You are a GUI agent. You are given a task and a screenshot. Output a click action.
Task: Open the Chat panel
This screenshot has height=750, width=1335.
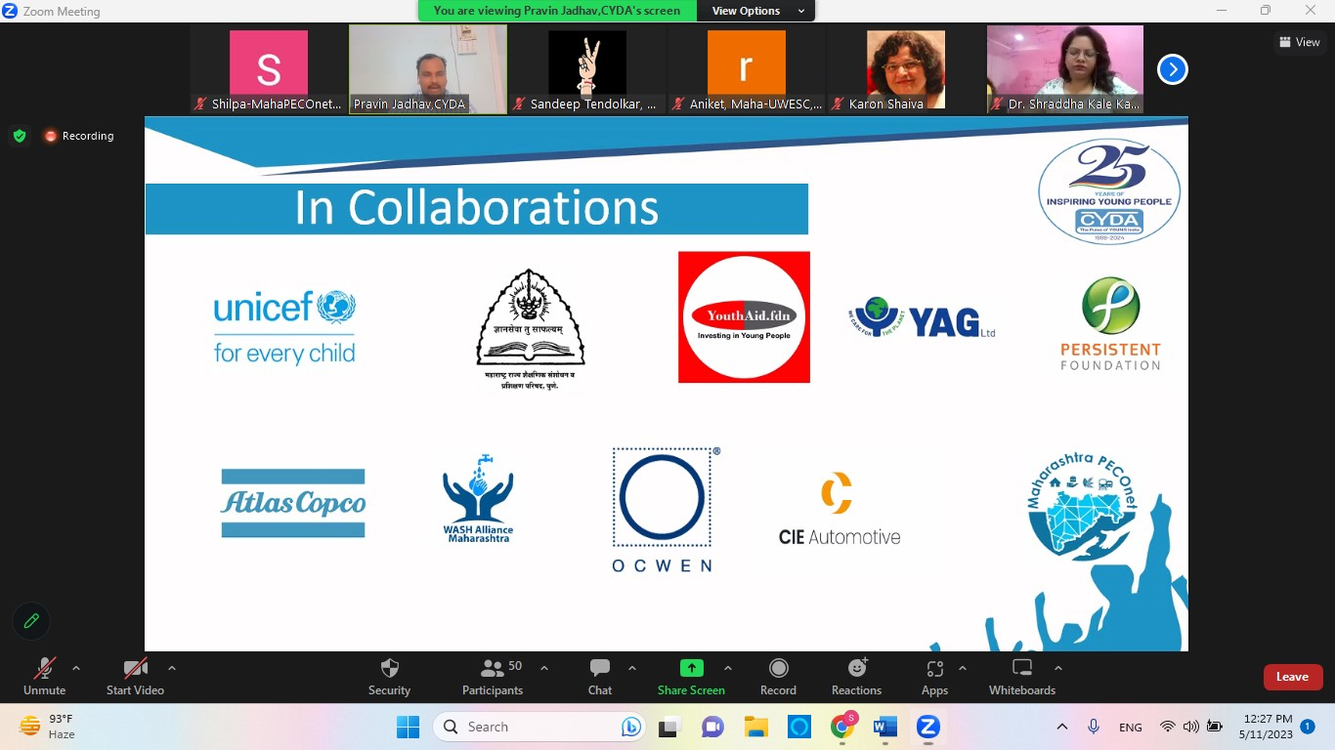tap(599, 669)
